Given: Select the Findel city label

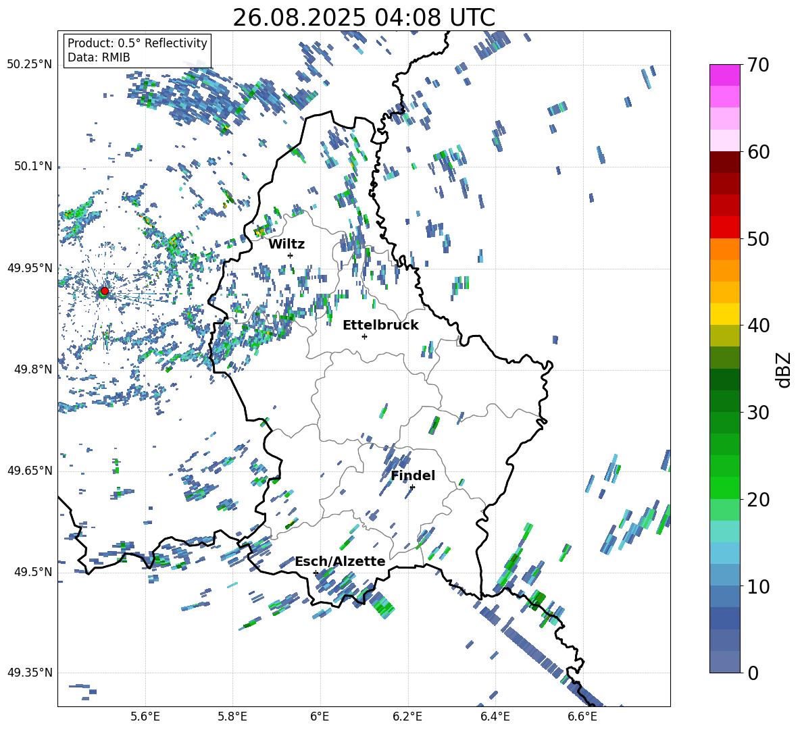Looking at the screenshot, I should click(413, 475).
